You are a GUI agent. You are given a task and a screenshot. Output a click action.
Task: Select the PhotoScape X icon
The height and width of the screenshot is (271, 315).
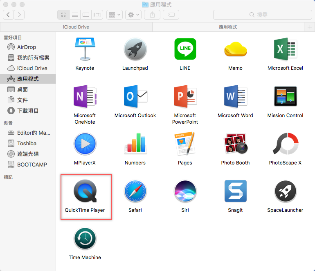point(285,144)
